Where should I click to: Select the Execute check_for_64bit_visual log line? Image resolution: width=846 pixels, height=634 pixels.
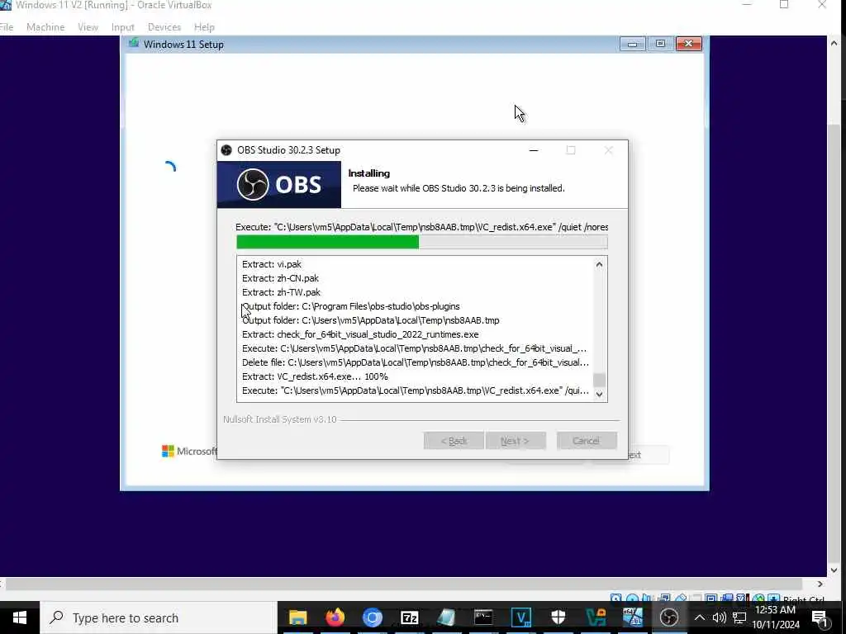pyautogui.click(x=415, y=348)
